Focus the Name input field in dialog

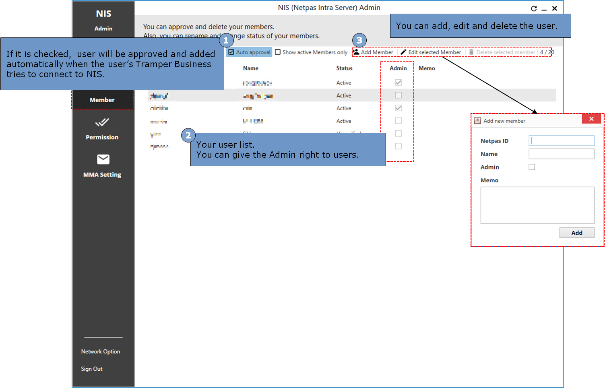562,154
